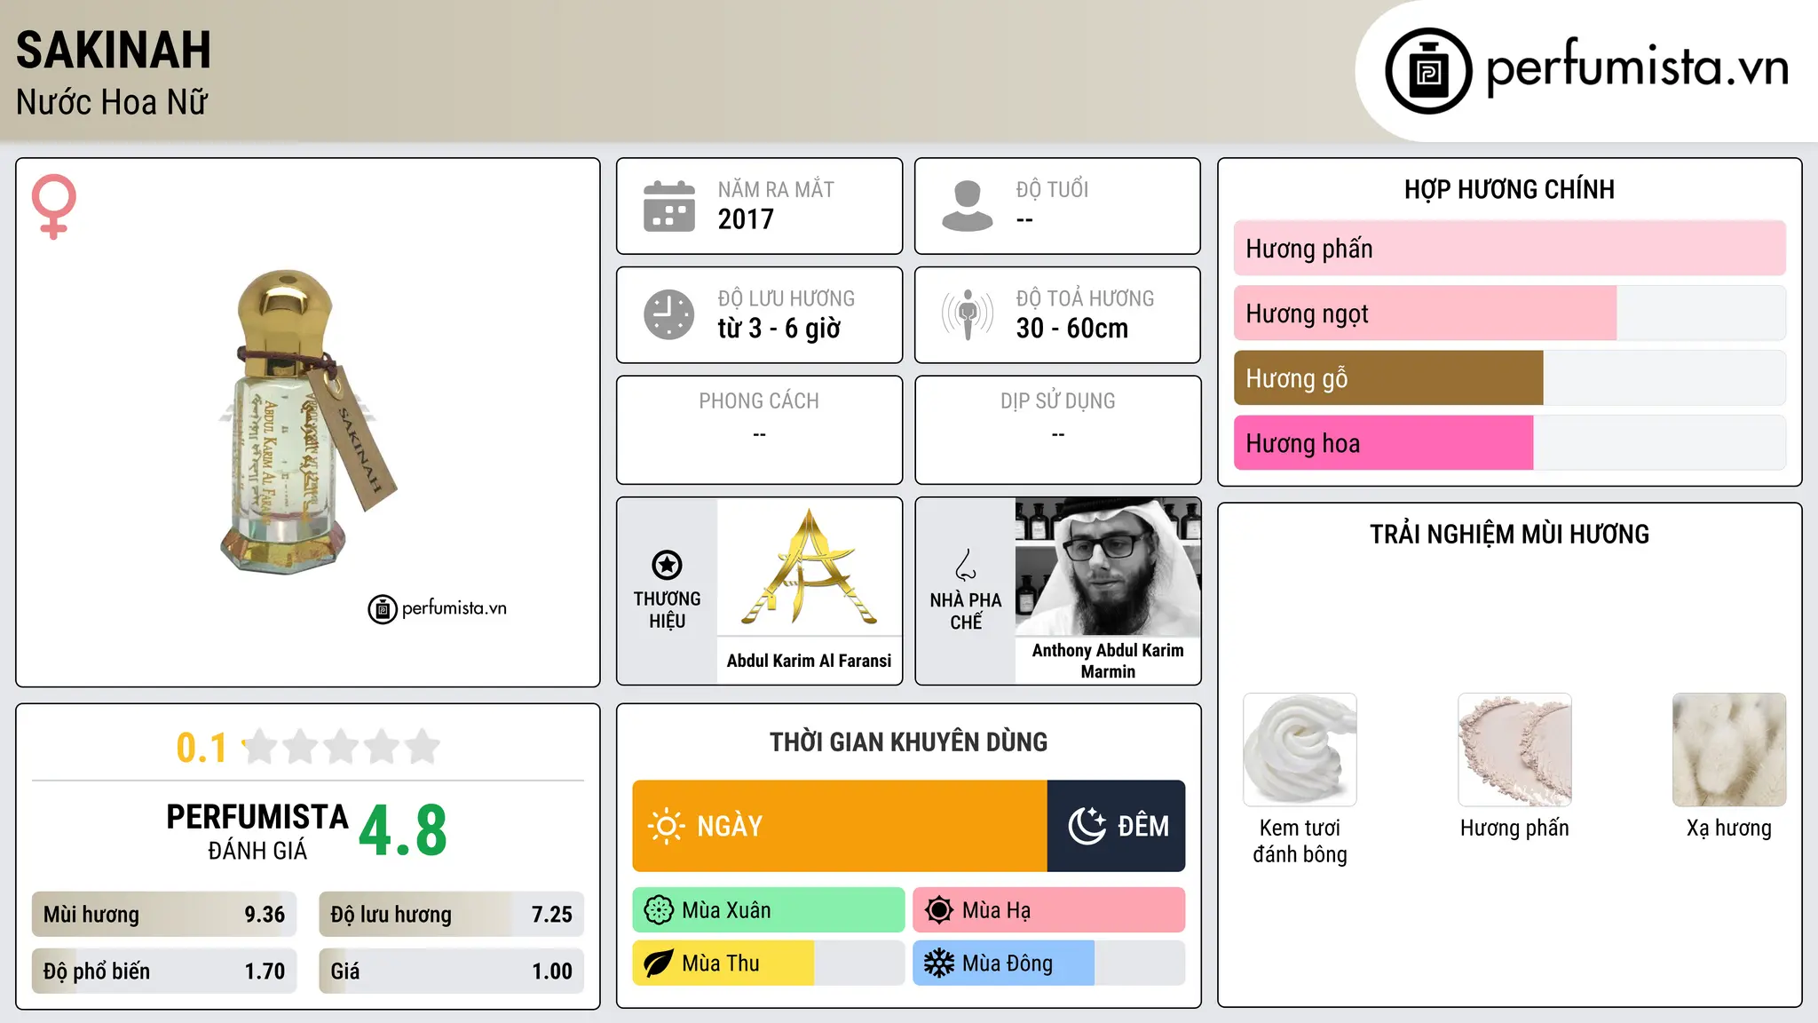Click the Độ tuổi label
This screenshot has width=1818, height=1023.
[x=1052, y=190]
